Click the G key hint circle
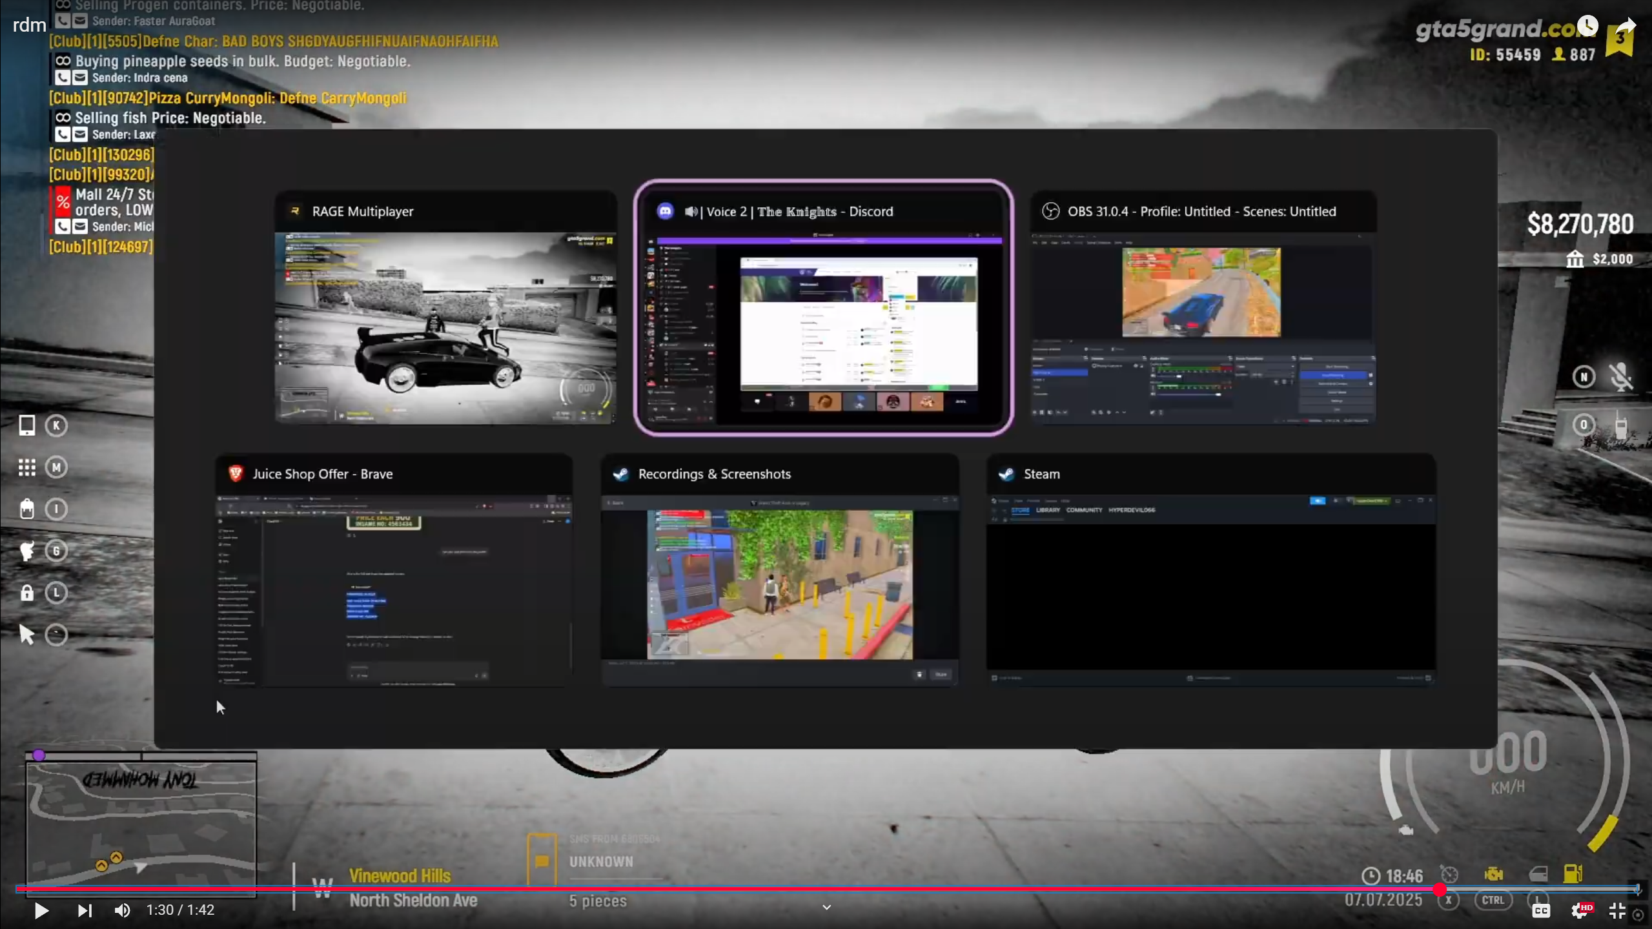Image resolution: width=1652 pixels, height=929 pixels. pyautogui.click(x=56, y=551)
